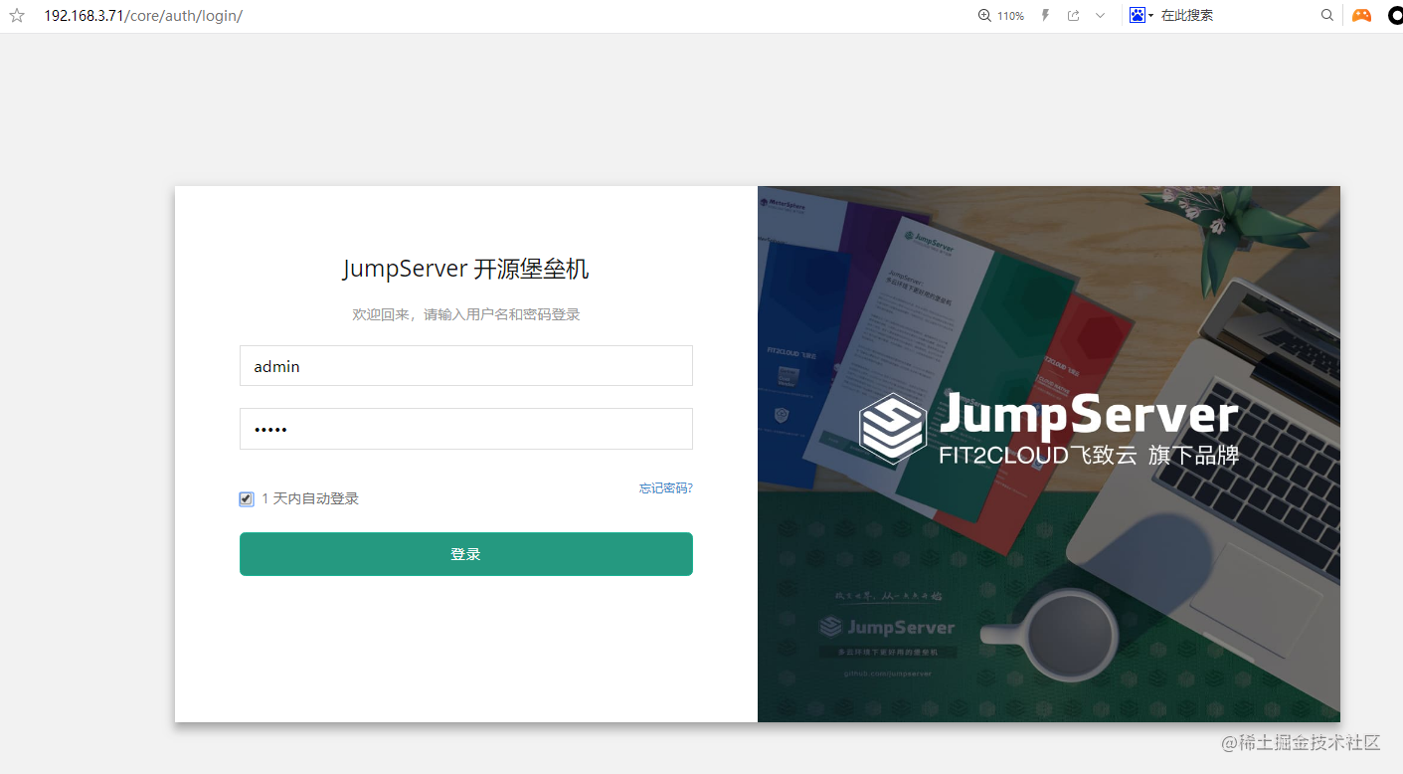1403x774 pixels.
Task: Click the 110% zoom magnifier icon
Action: click(984, 16)
